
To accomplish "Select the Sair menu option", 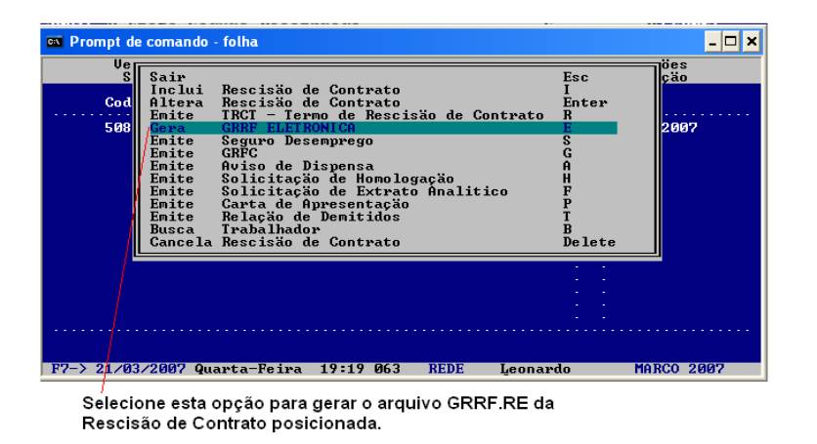I will [x=383, y=77].
